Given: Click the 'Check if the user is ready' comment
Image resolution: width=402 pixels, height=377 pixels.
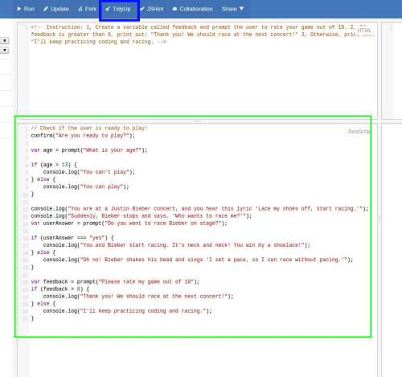Looking at the screenshot, I should tap(89, 128).
